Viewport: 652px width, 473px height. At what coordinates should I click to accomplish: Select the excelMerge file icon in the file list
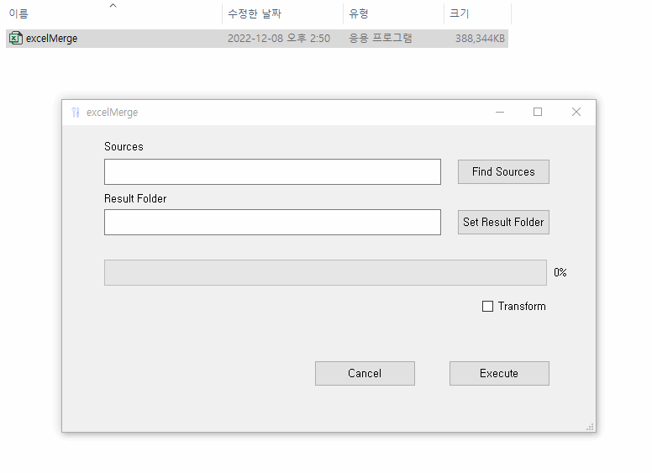16,39
